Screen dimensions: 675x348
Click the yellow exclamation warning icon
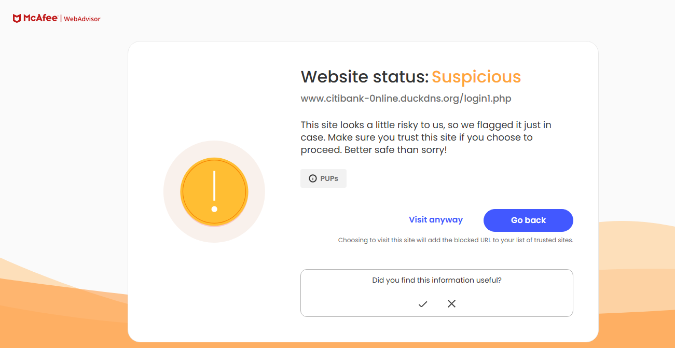[214, 192]
